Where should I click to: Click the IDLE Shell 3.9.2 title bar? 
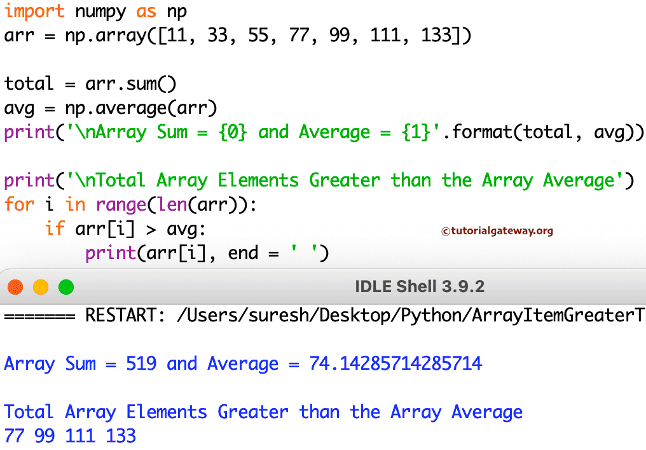(420, 286)
